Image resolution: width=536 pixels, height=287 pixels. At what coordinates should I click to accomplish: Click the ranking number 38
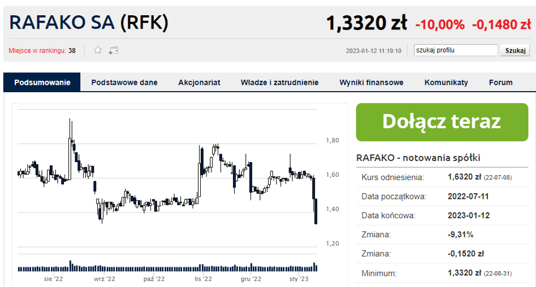click(x=72, y=51)
